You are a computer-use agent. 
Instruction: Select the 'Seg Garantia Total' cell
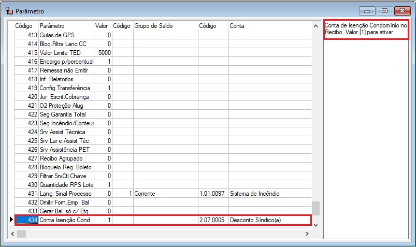pos(66,114)
